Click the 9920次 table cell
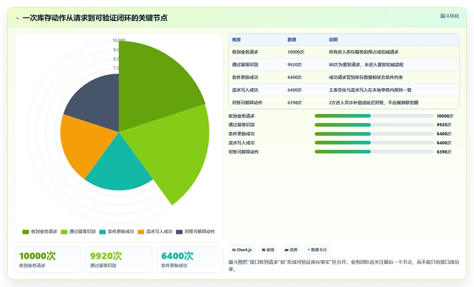 tap(295, 65)
